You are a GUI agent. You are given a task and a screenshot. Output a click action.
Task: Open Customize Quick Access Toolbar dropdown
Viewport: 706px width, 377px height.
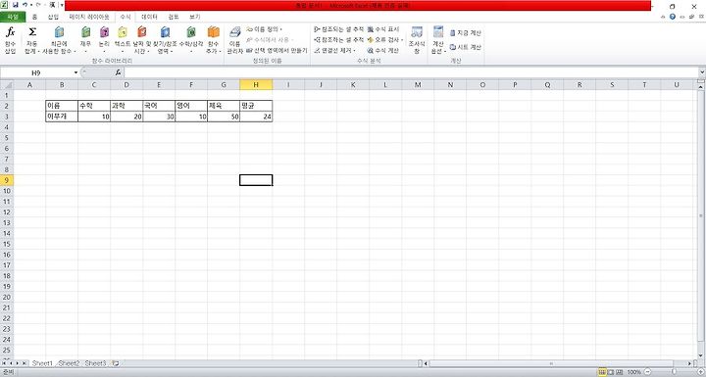[x=62, y=5]
